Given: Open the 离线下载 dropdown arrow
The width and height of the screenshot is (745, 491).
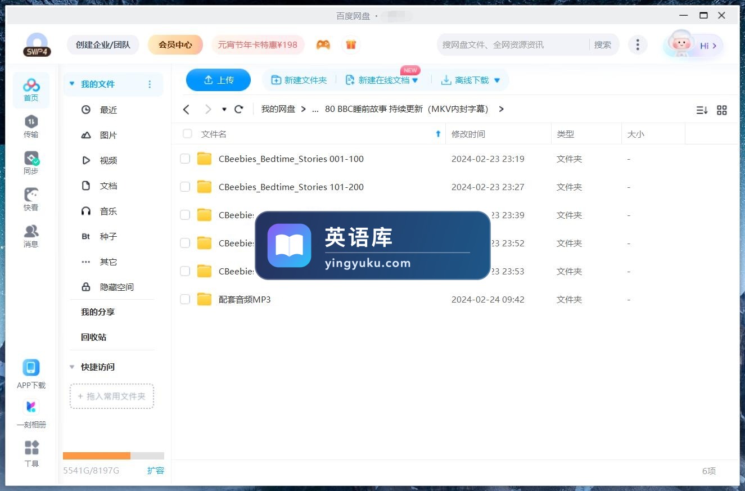Looking at the screenshot, I should 497,80.
